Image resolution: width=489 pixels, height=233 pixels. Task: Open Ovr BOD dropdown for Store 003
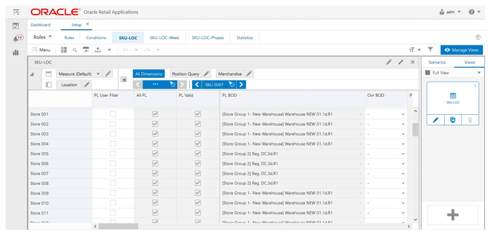tap(386, 134)
